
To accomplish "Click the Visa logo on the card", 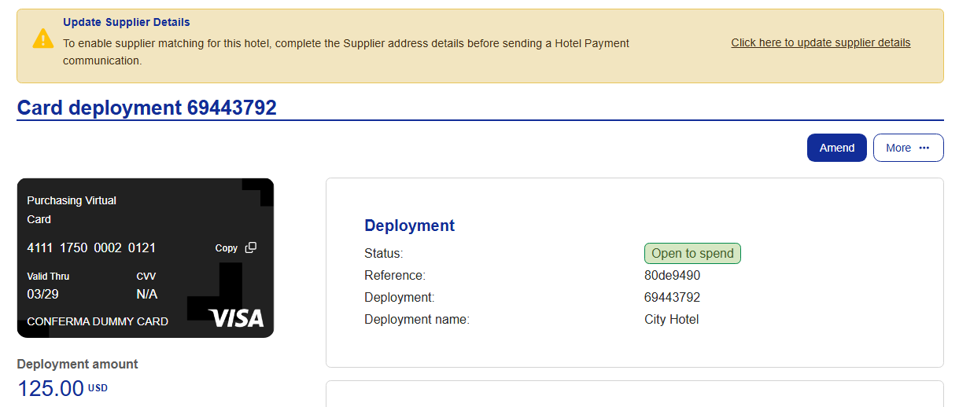I will tap(236, 317).
